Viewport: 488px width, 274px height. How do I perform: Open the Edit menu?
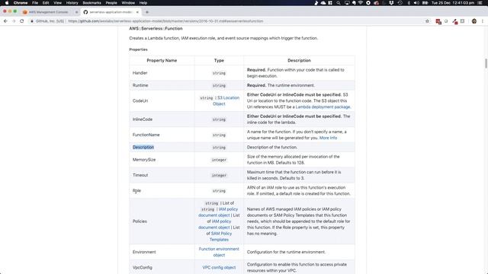(x=46, y=3)
